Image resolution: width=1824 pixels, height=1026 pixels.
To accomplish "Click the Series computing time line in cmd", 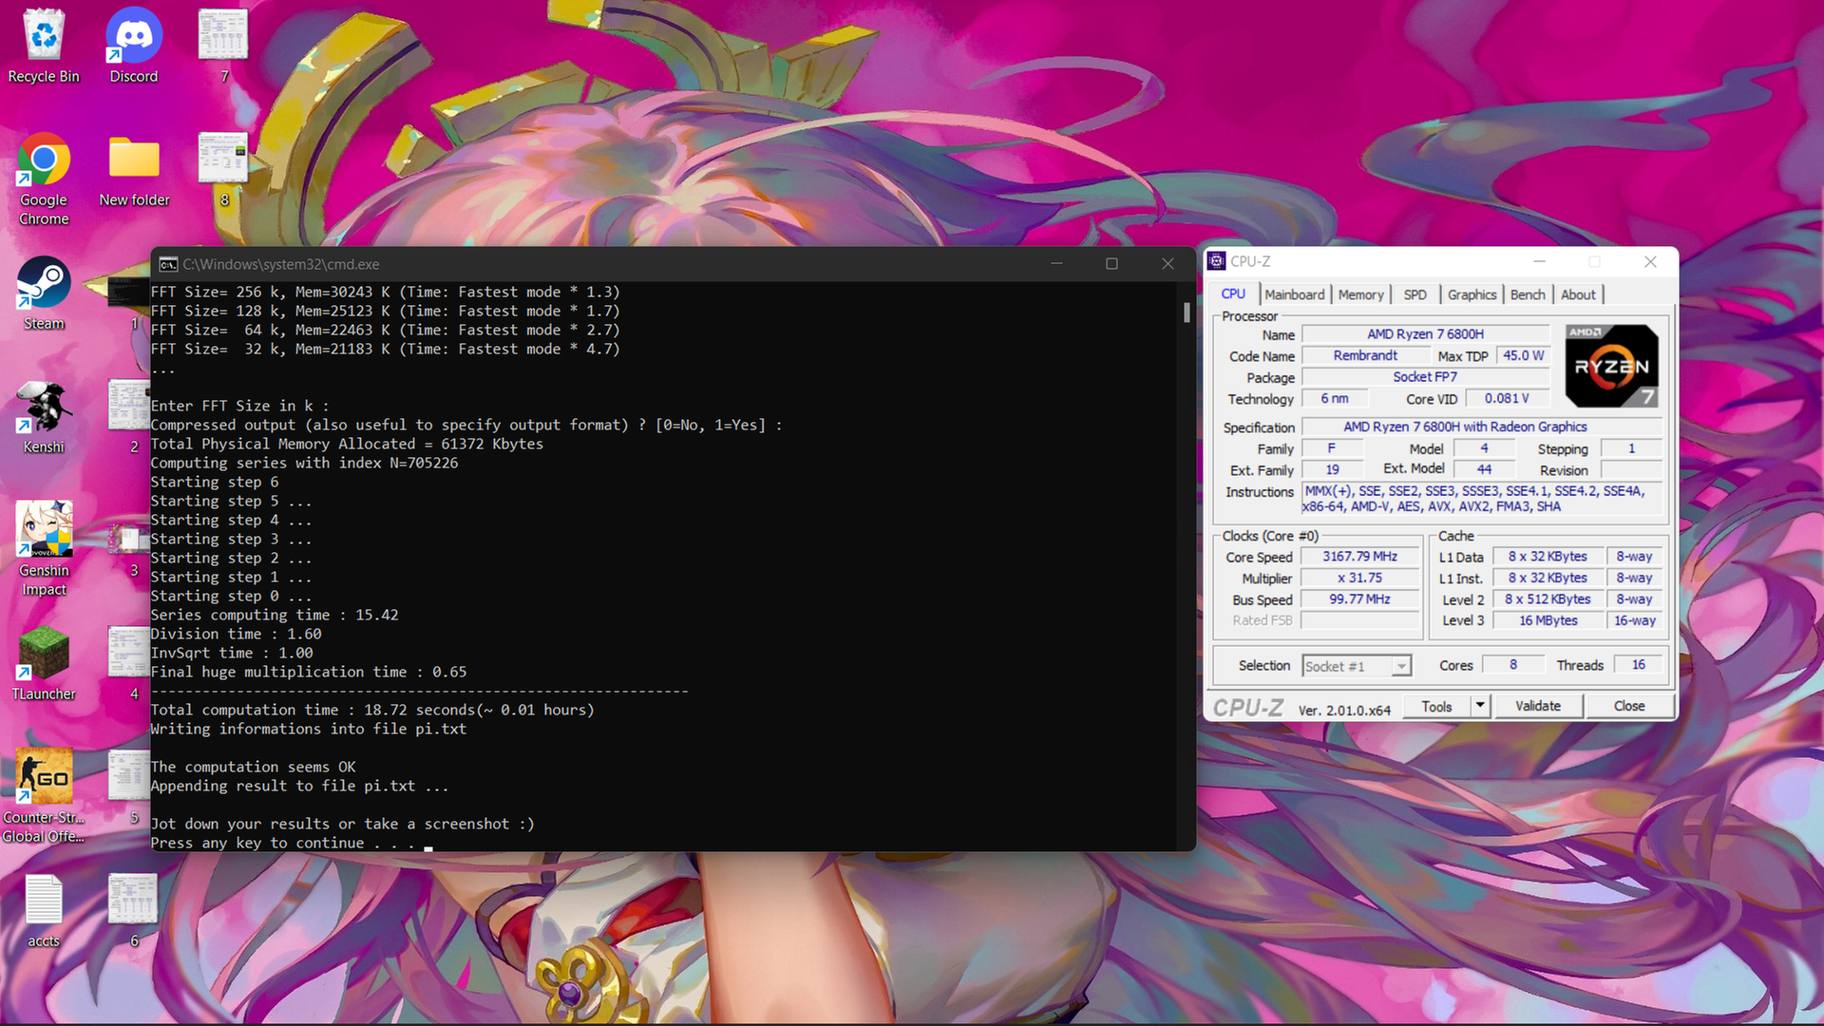I will tap(275, 615).
